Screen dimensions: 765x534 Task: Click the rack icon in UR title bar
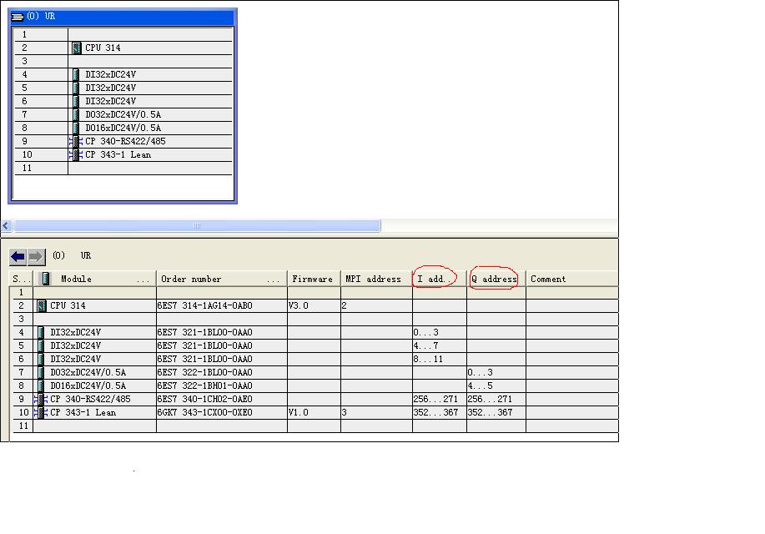click(17, 17)
